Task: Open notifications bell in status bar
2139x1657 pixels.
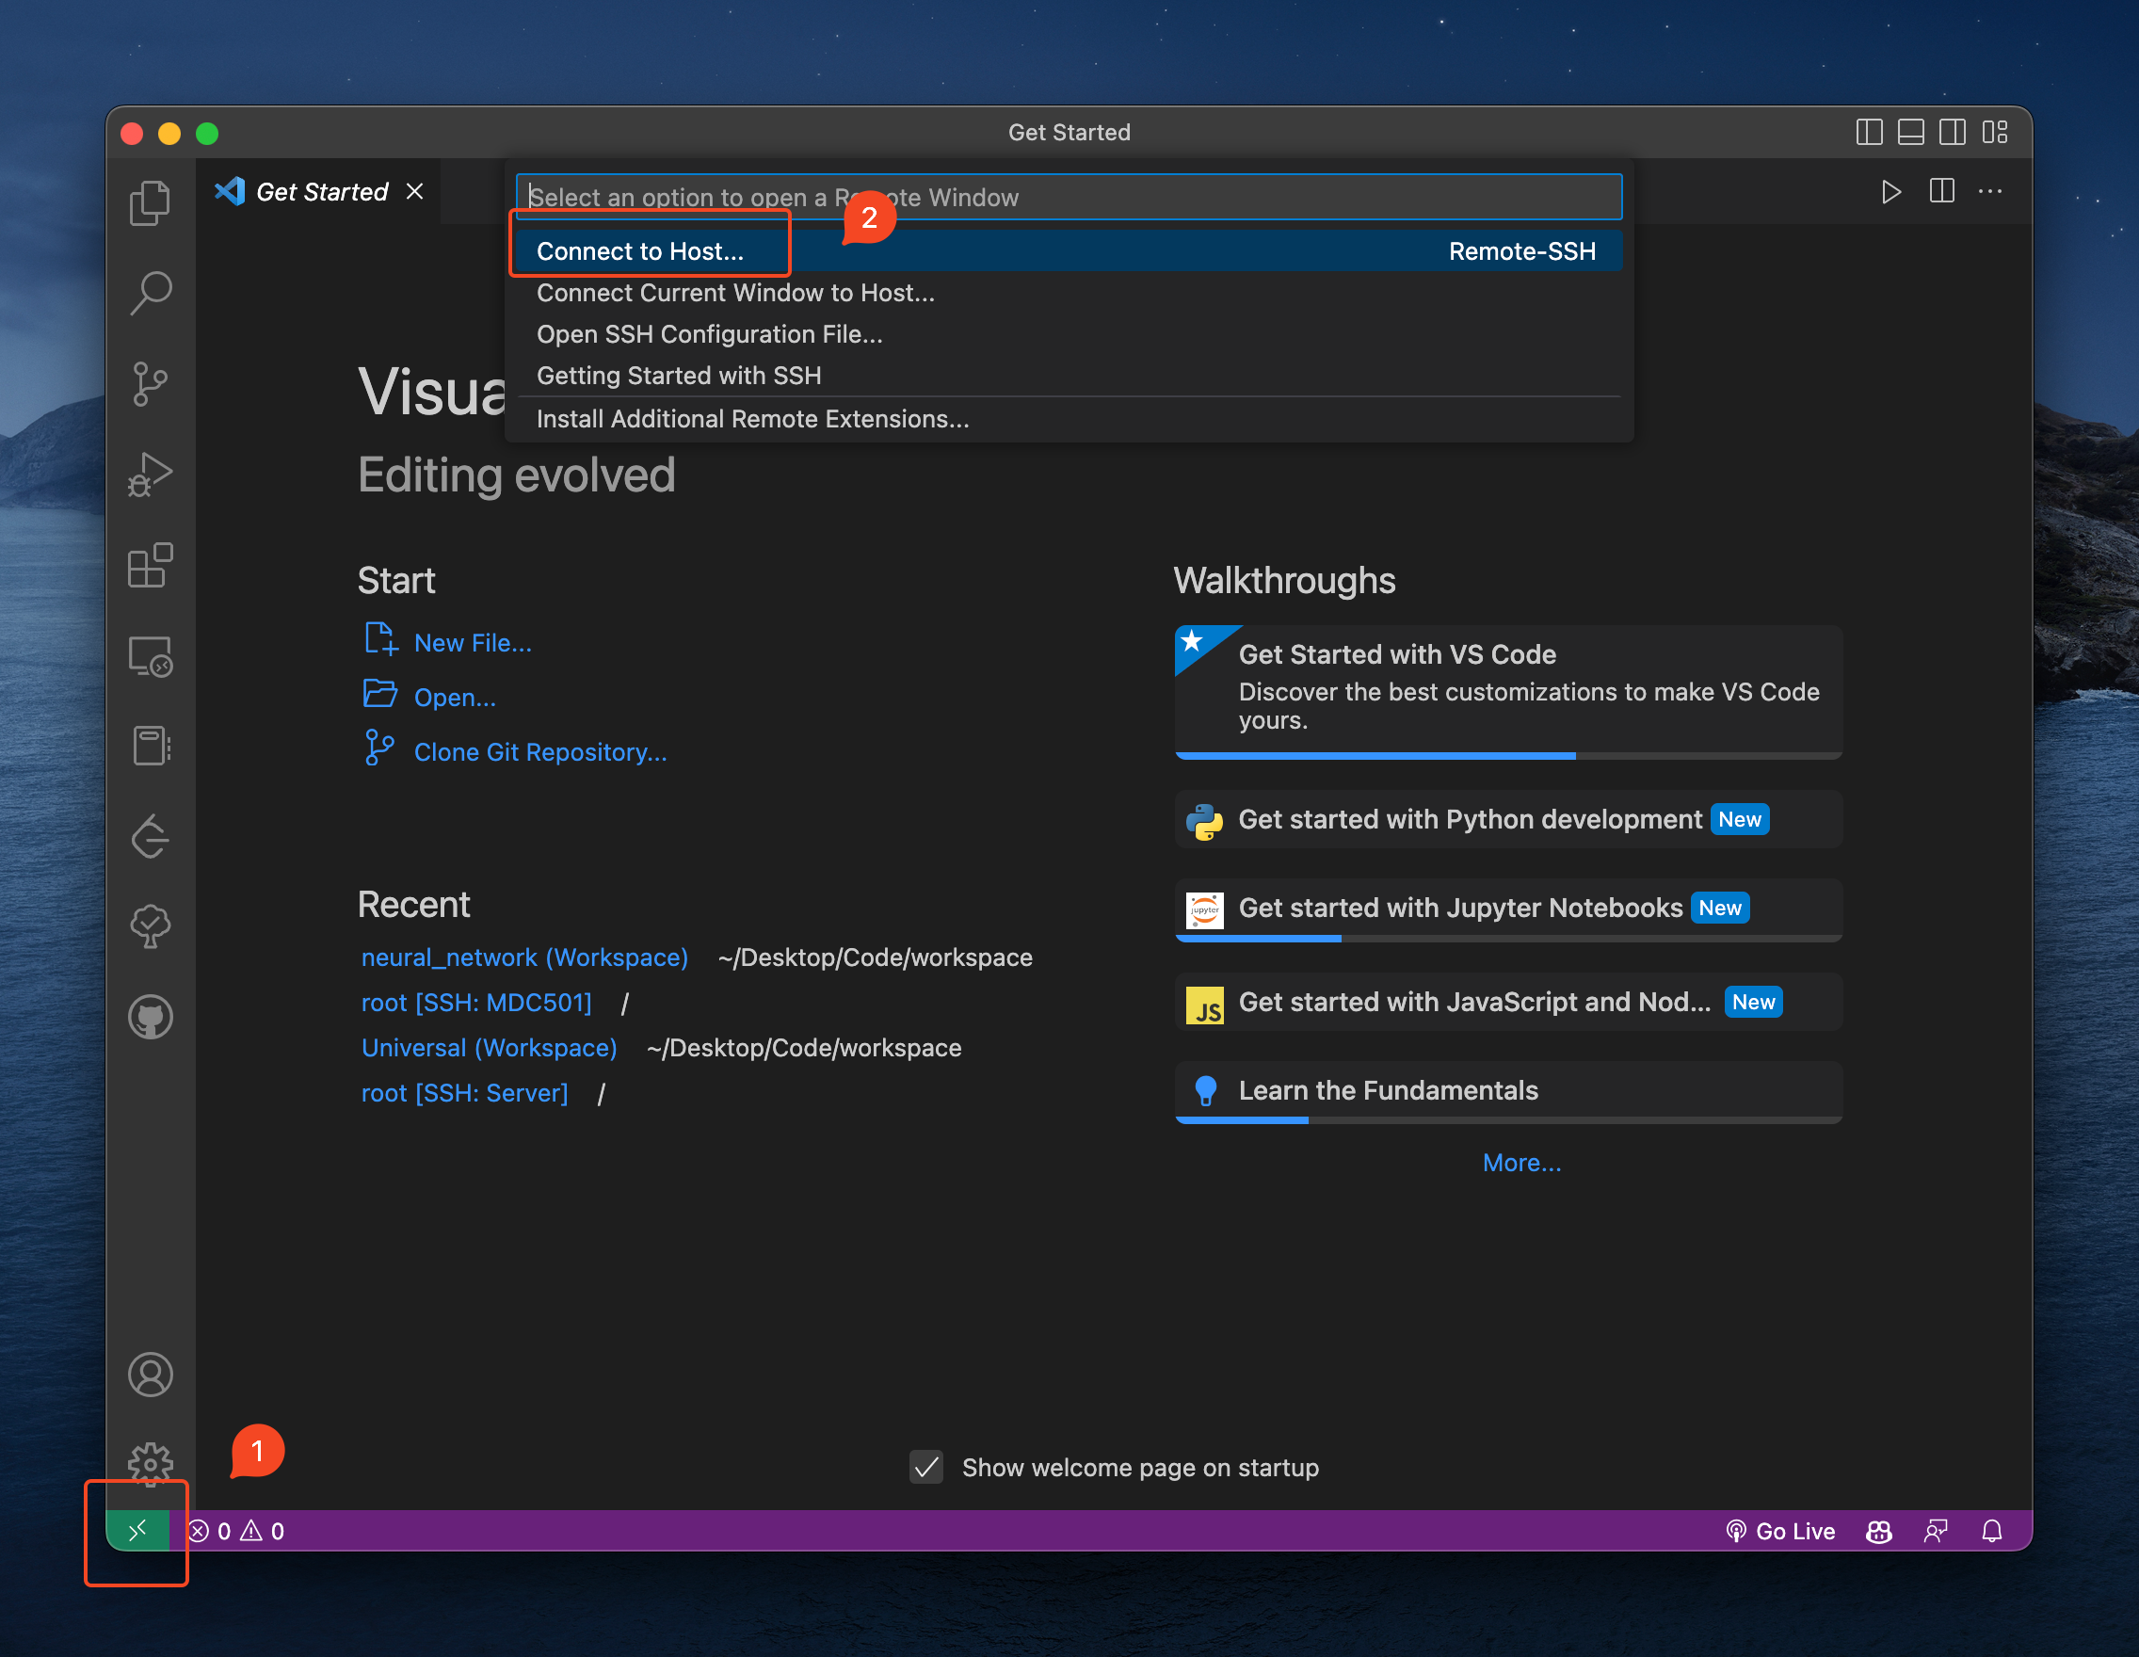Action: pyautogui.click(x=1992, y=1531)
